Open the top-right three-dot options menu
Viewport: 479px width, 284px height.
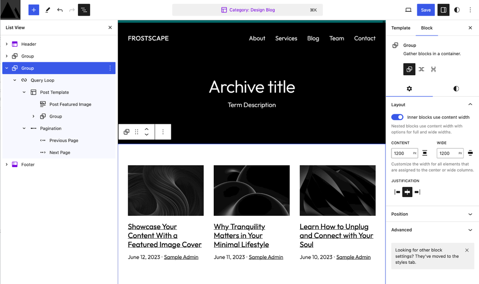click(x=470, y=10)
